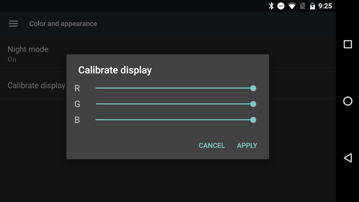Apply the display calibration settings

247,146
